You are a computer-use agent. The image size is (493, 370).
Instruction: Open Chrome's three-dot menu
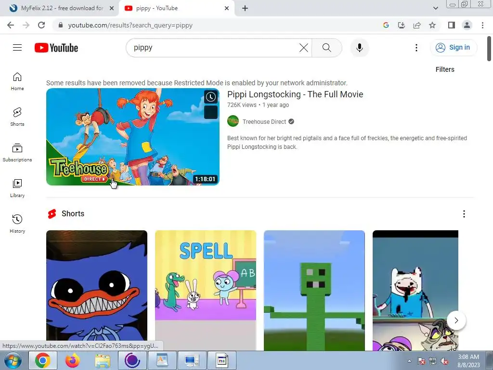482,25
